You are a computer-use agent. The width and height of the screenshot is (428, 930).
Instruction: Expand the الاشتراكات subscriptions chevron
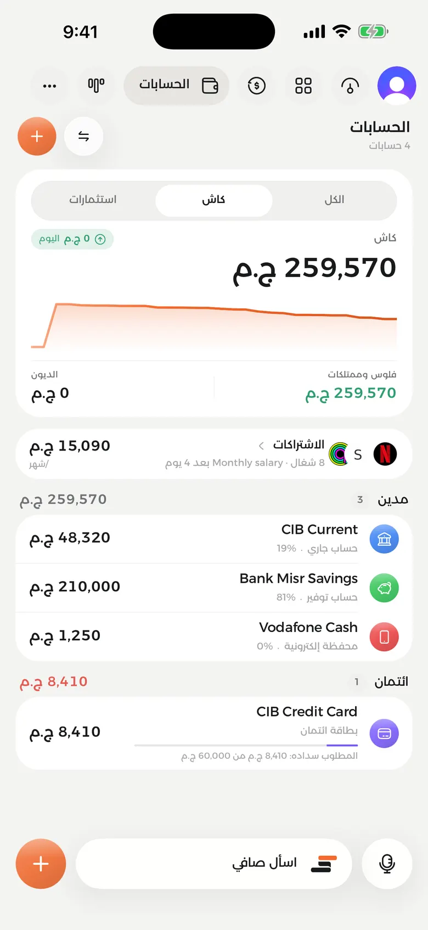coord(261,445)
